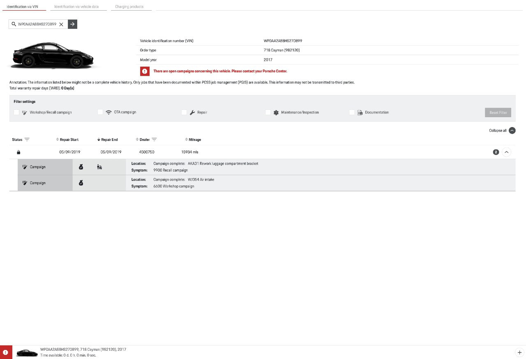The height and width of the screenshot is (359, 526).
Task: Click the black Cayman vehicle image
Action: (x=53, y=55)
